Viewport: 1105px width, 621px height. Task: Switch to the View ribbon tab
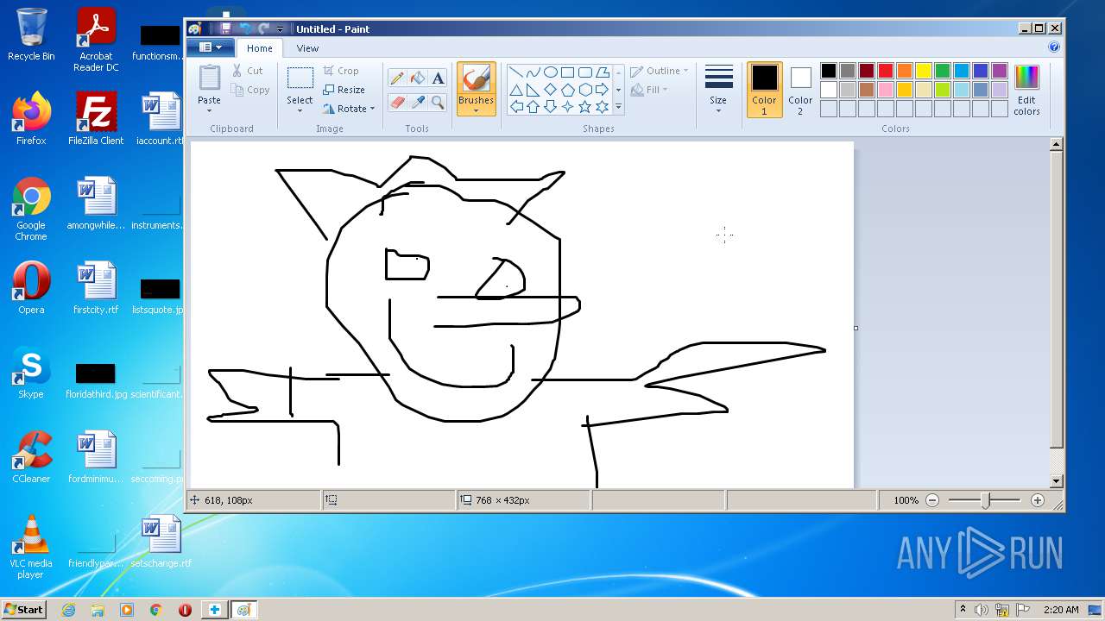pos(307,48)
